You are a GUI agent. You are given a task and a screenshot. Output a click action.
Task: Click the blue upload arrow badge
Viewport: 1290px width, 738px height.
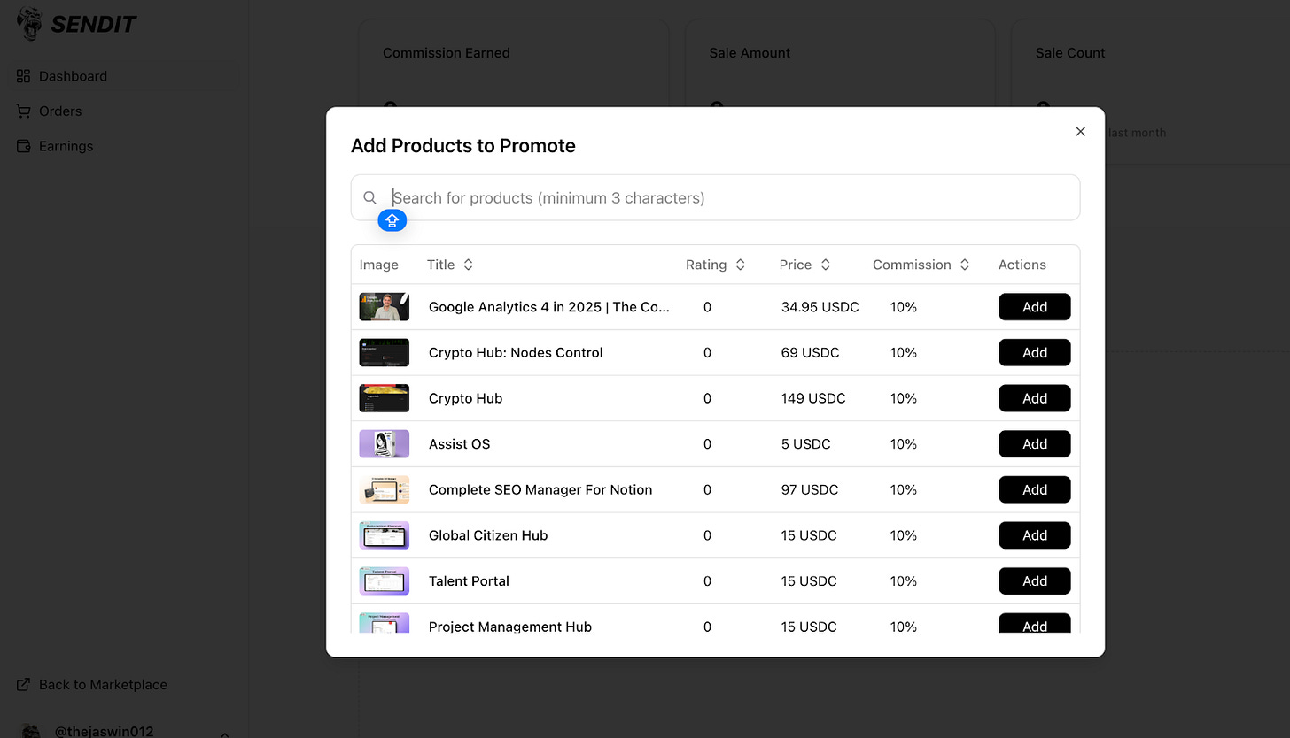point(392,220)
